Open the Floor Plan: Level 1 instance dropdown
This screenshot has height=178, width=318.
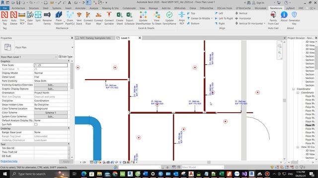point(56,57)
